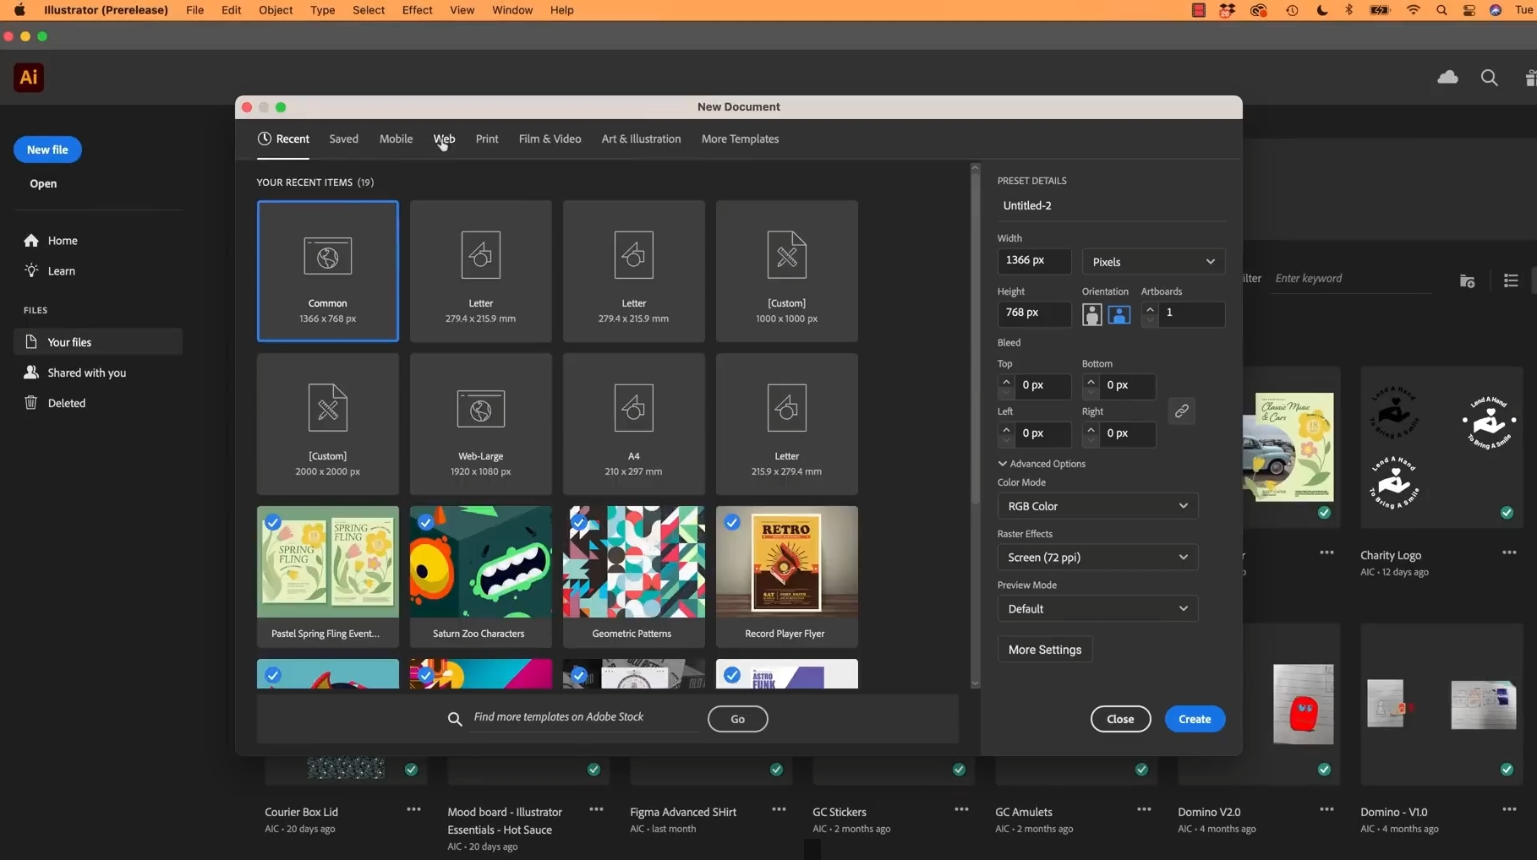The width and height of the screenshot is (1537, 860).
Task: Open options menu for Courier Box Lid file
Action: tap(413, 809)
